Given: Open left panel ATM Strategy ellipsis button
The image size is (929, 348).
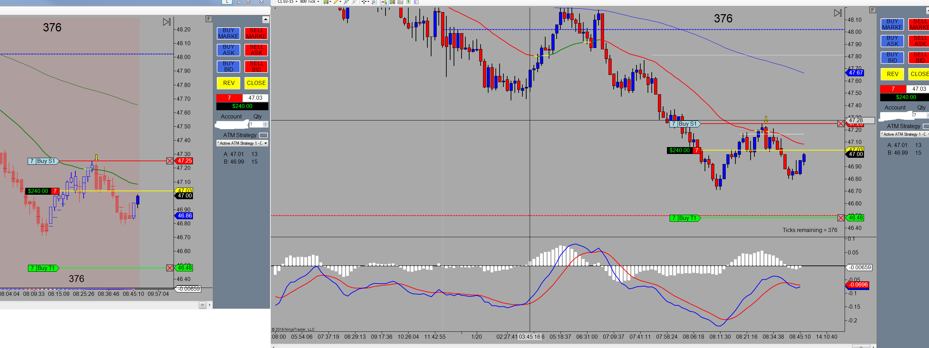Looking at the screenshot, I should tap(263, 135).
